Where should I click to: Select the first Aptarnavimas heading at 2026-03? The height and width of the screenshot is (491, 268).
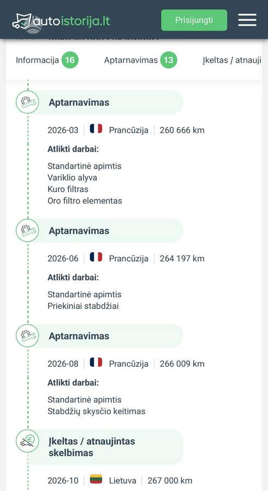(x=79, y=103)
